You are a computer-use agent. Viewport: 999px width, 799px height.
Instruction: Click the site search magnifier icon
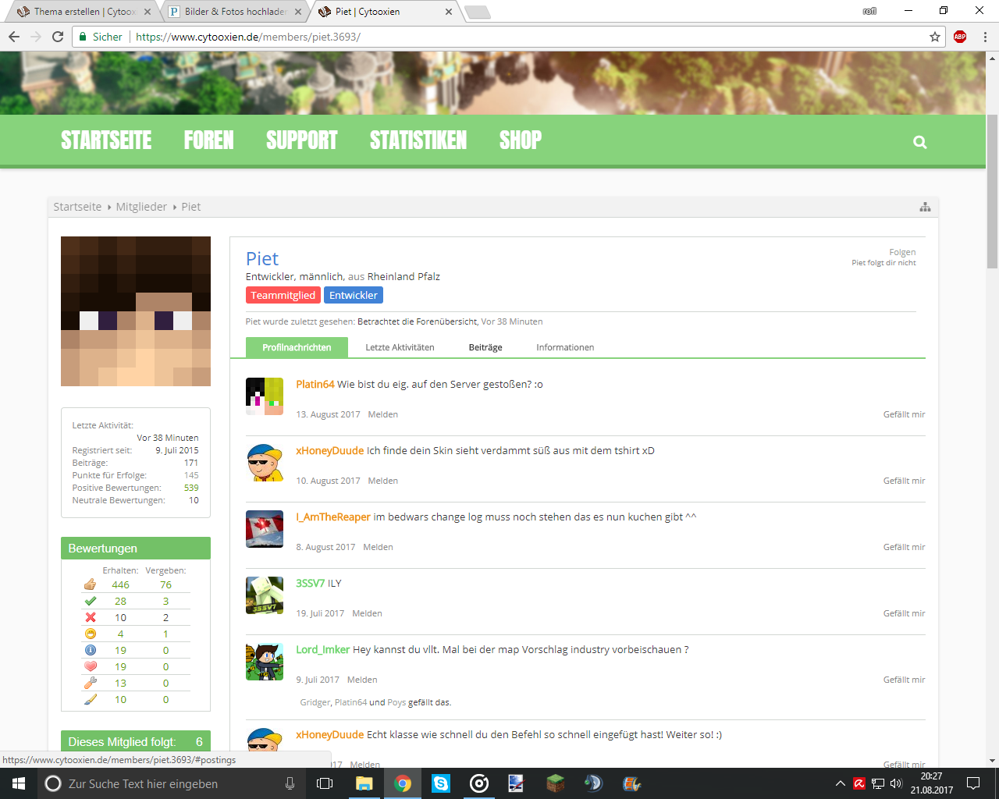[920, 142]
